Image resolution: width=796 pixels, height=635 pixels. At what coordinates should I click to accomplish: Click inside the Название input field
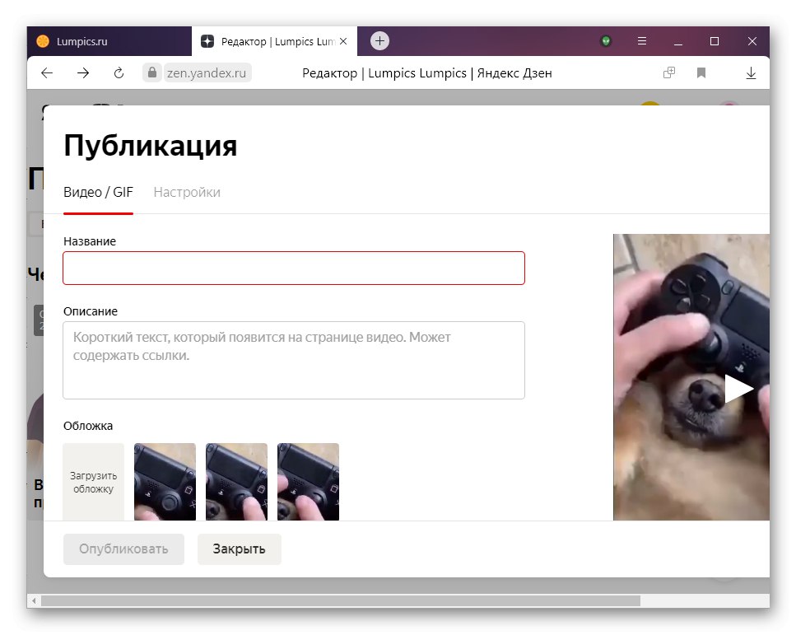[294, 268]
